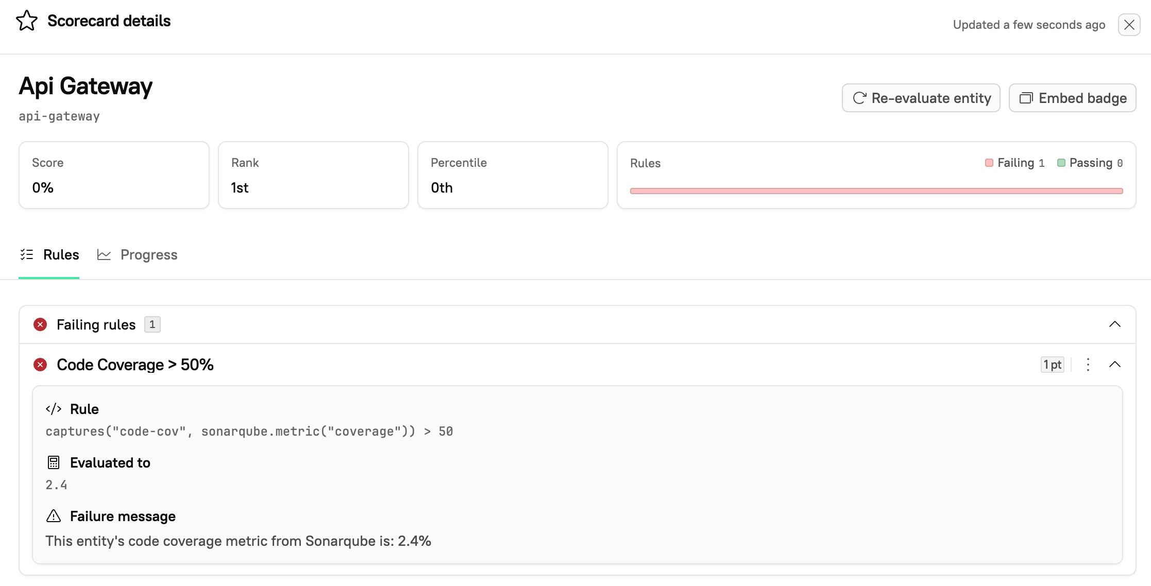Select the Rules tab
Screen dimensions: 1151x586
(61, 255)
